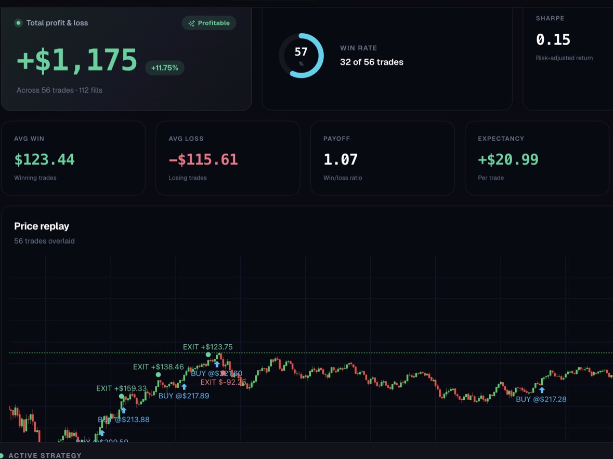
Task: Click the BUY @$217.89 marker label
Action: click(184, 396)
